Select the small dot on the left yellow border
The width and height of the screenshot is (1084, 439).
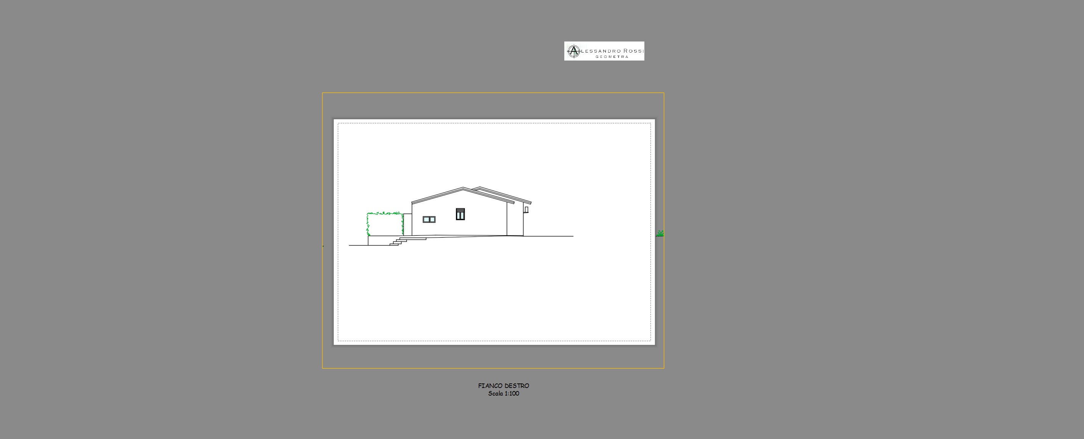323,246
